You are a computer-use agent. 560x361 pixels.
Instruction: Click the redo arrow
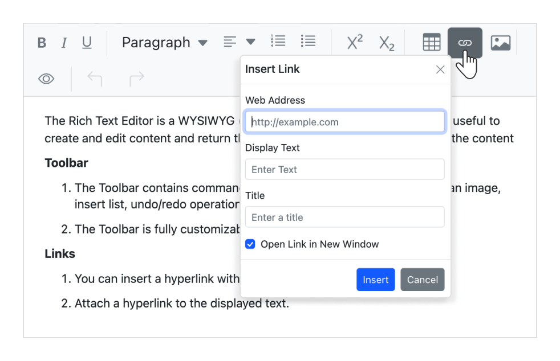pos(136,79)
